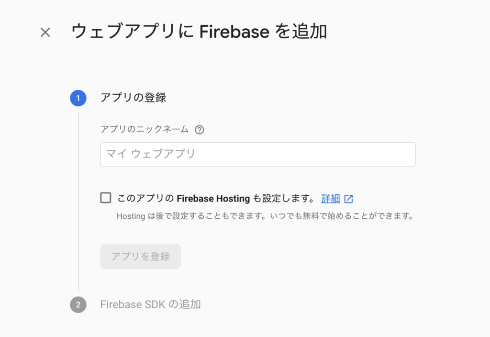Focus the マイ ウェブアプリ nickname field
The width and height of the screenshot is (490, 337).
(258, 155)
